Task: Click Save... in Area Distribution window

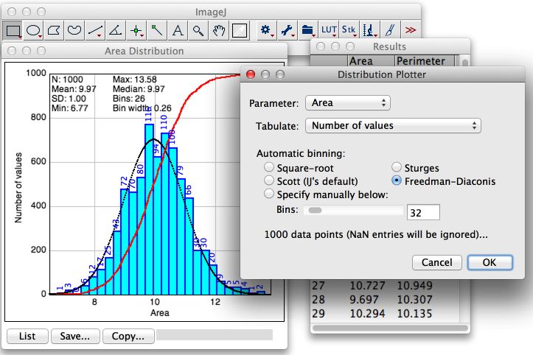Action: click(75, 336)
